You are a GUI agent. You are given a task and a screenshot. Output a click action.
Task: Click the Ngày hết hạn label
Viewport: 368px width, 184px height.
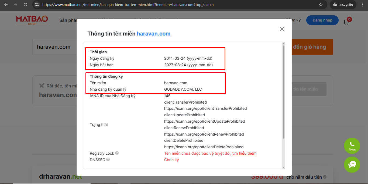click(x=102, y=65)
